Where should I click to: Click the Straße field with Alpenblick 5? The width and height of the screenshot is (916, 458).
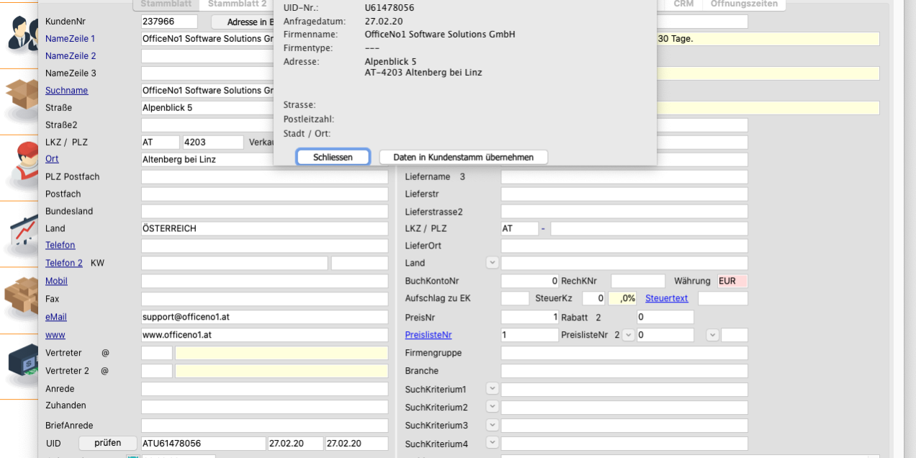pos(207,108)
